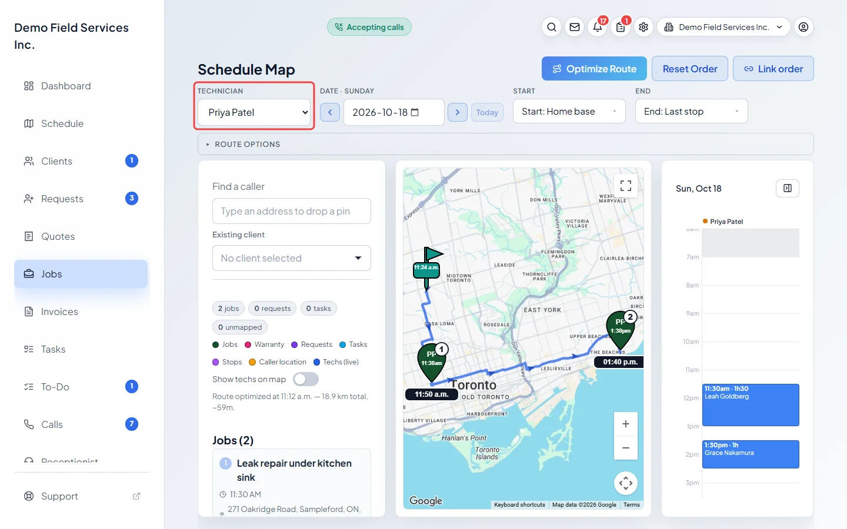Open Demo Field Services Inc. account dropdown

(723, 27)
